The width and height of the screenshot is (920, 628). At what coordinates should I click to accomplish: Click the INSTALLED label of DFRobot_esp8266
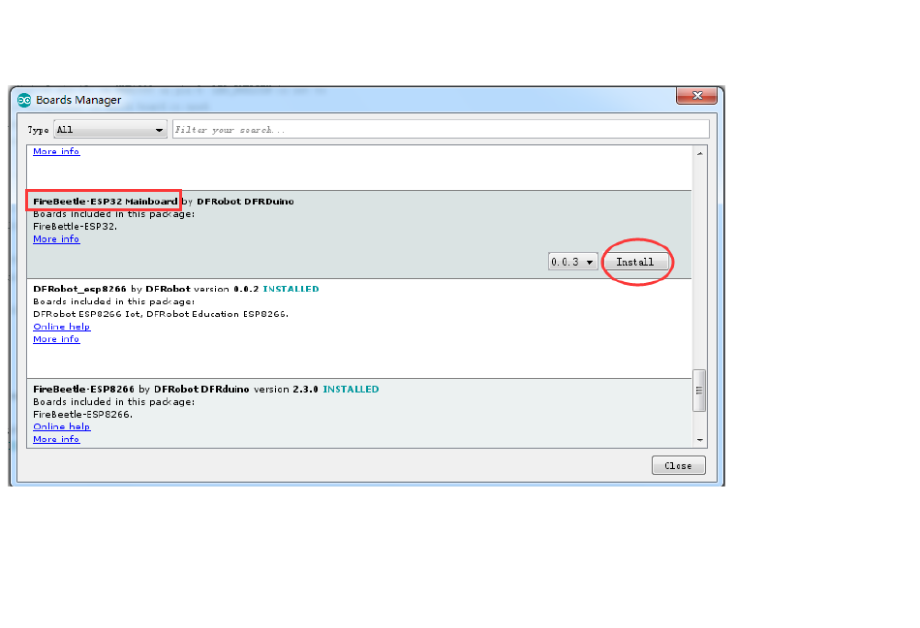(291, 289)
